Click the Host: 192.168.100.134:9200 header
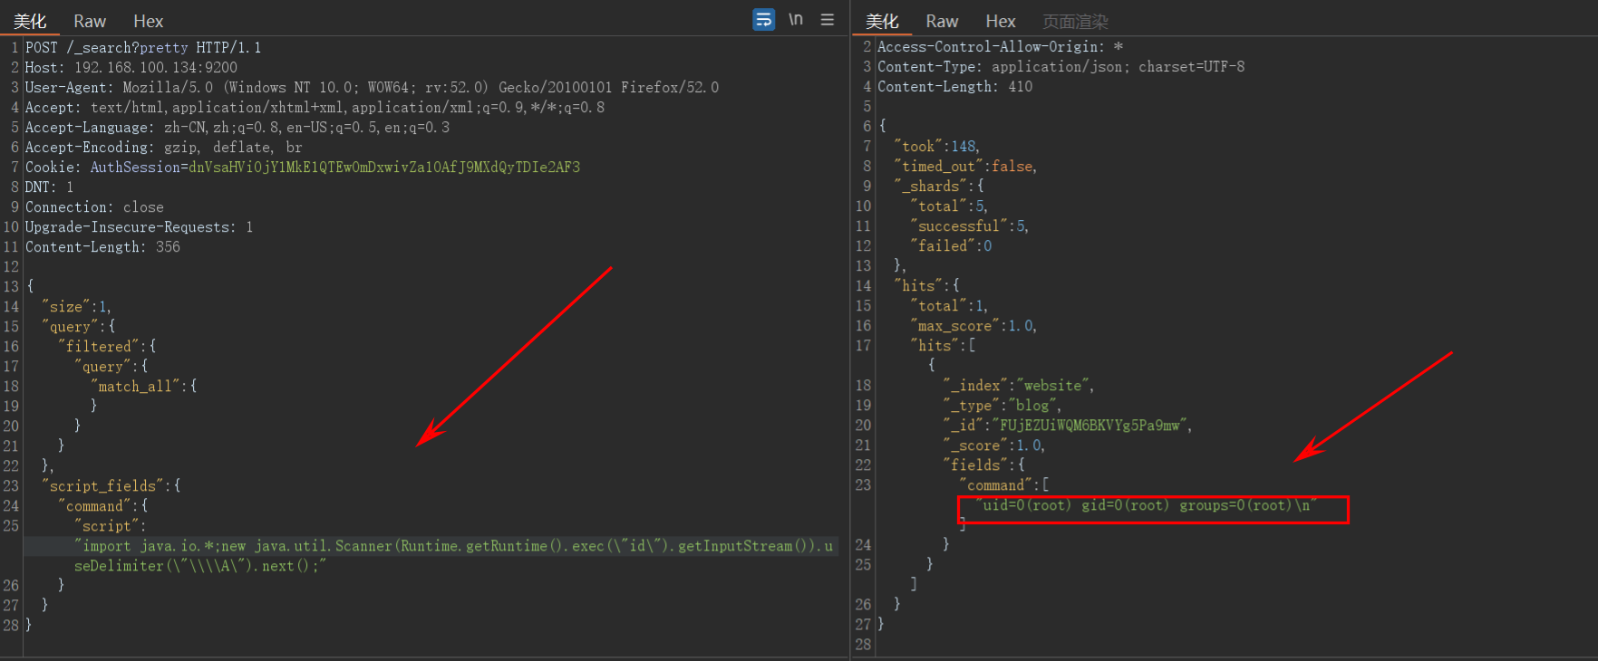The image size is (1598, 661). click(131, 67)
